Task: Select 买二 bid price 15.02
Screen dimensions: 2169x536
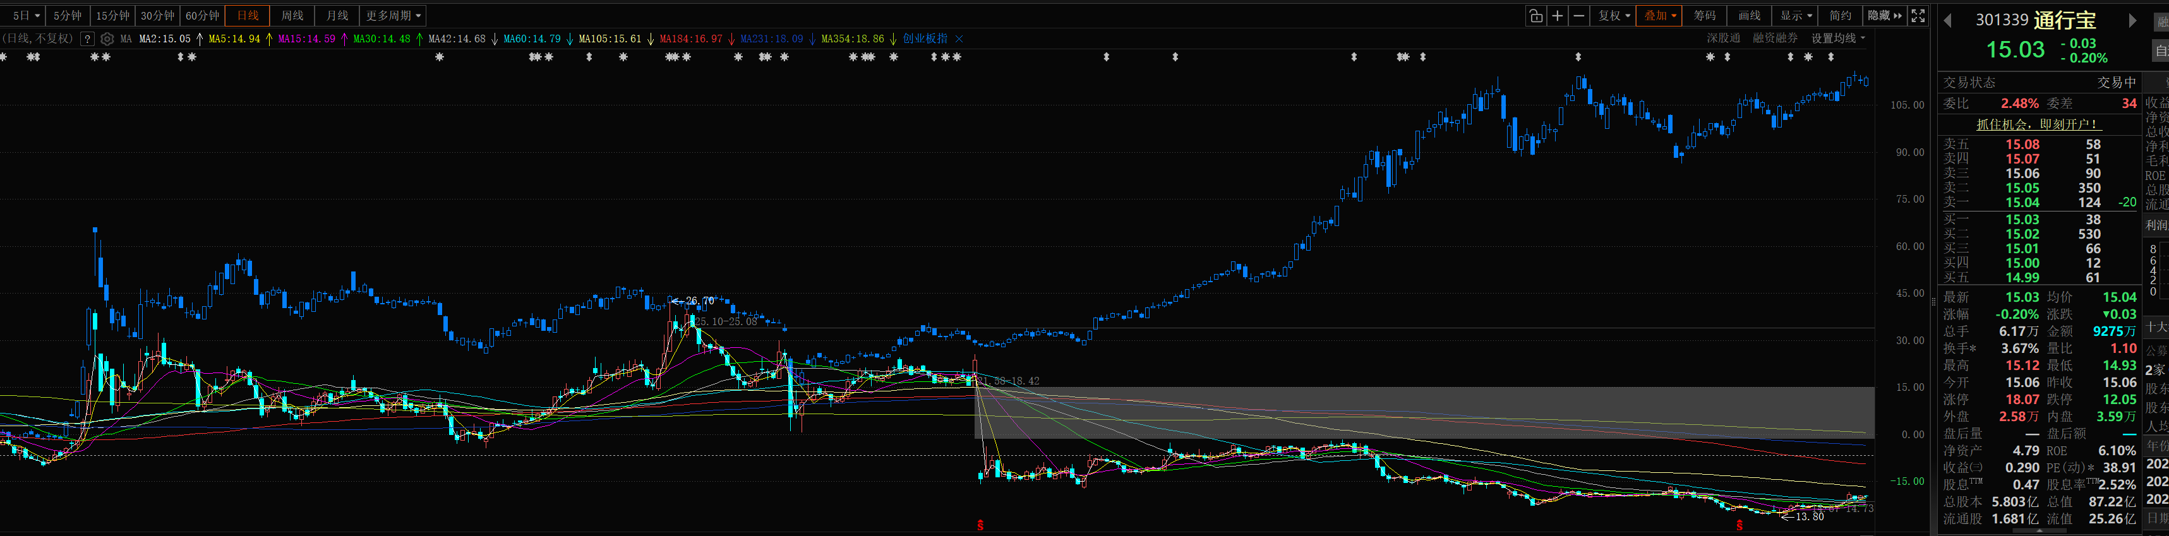Action: (x=2022, y=234)
